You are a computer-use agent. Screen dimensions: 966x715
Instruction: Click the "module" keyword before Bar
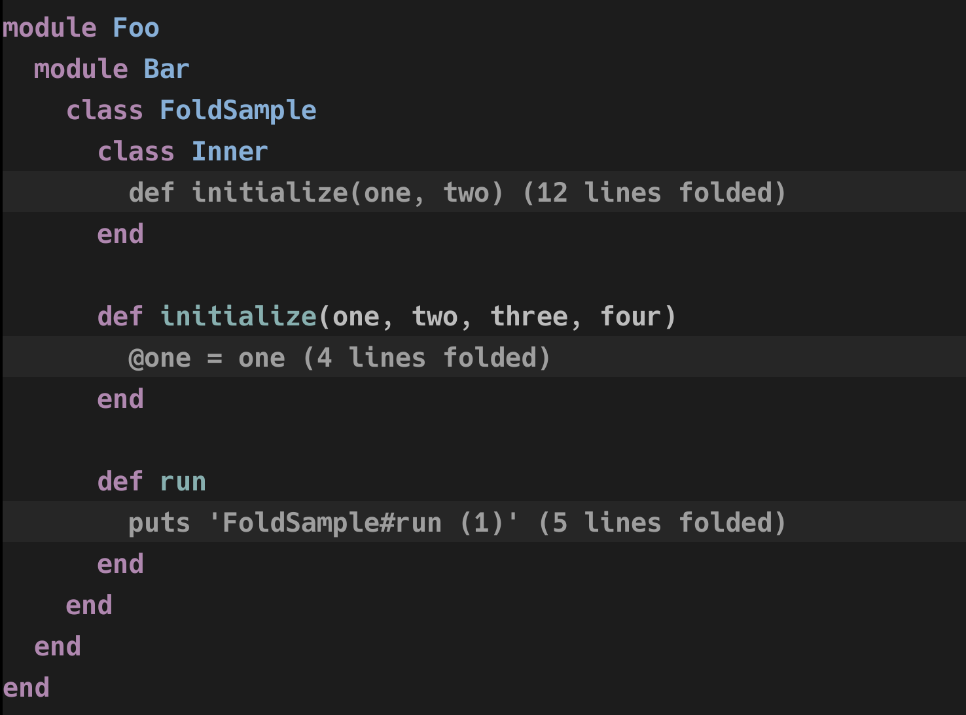pos(80,69)
